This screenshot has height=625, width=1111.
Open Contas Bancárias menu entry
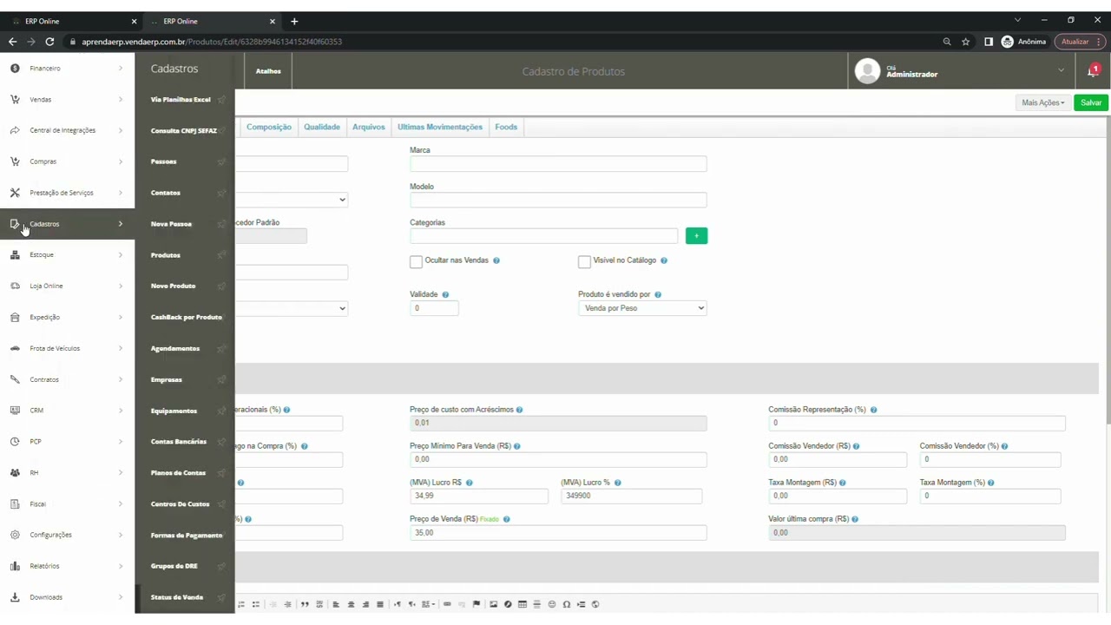pyautogui.click(x=179, y=442)
